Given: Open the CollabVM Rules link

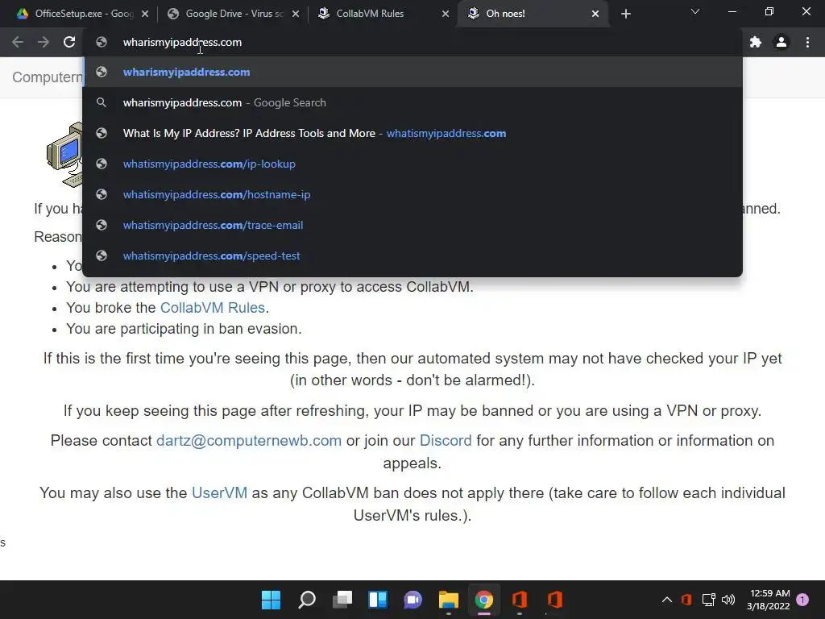Looking at the screenshot, I should pyautogui.click(x=212, y=307).
